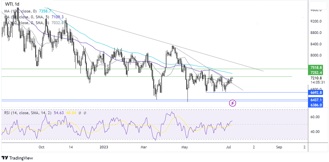Viewport: 329px width, 162px height.
Task: Click the 7518.8 green price label
Action: coord(316,67)
